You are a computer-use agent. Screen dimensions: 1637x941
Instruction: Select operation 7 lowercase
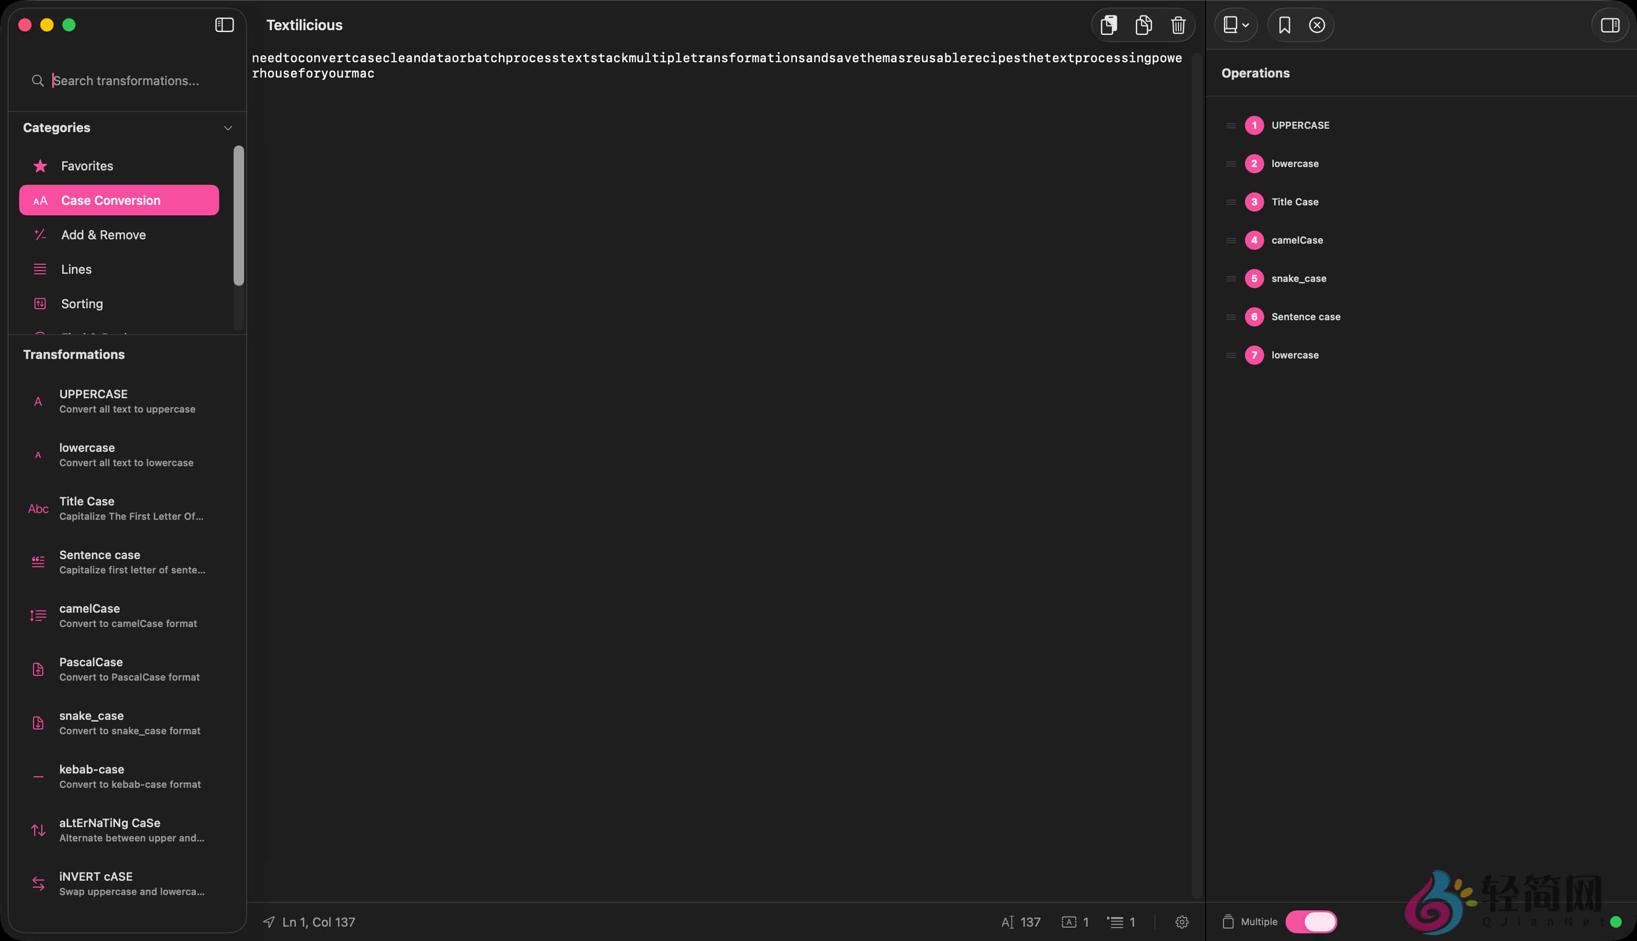pyautogui.click(x=1421, y=356)
